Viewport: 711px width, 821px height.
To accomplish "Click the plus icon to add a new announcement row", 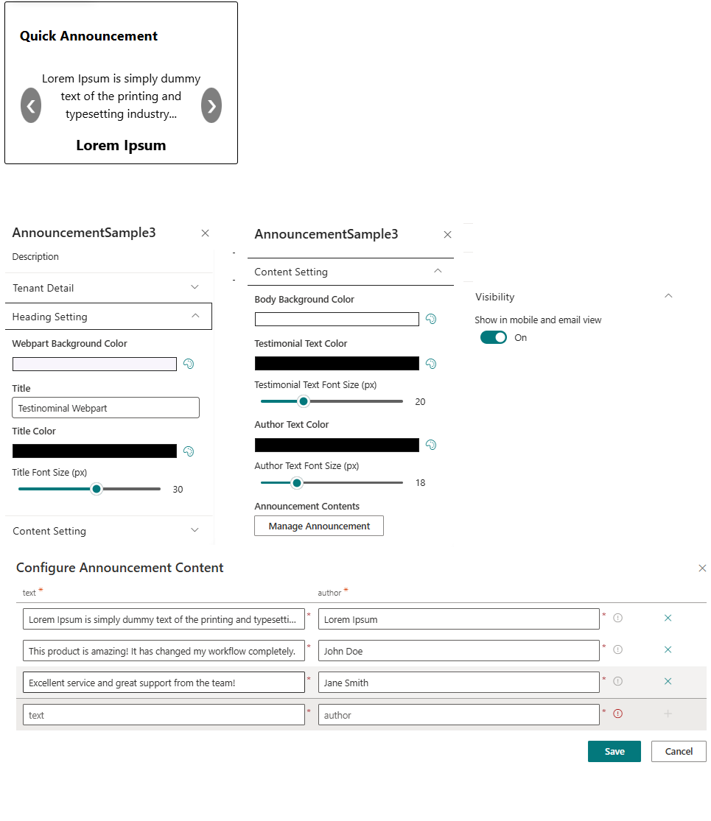I will (x=668, y=713).
